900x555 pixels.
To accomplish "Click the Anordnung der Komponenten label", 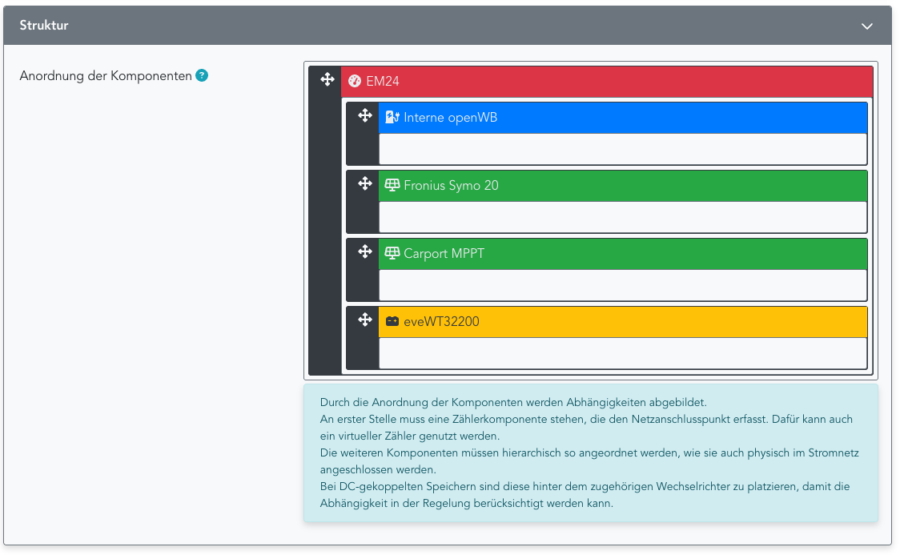I will [106, 76].
